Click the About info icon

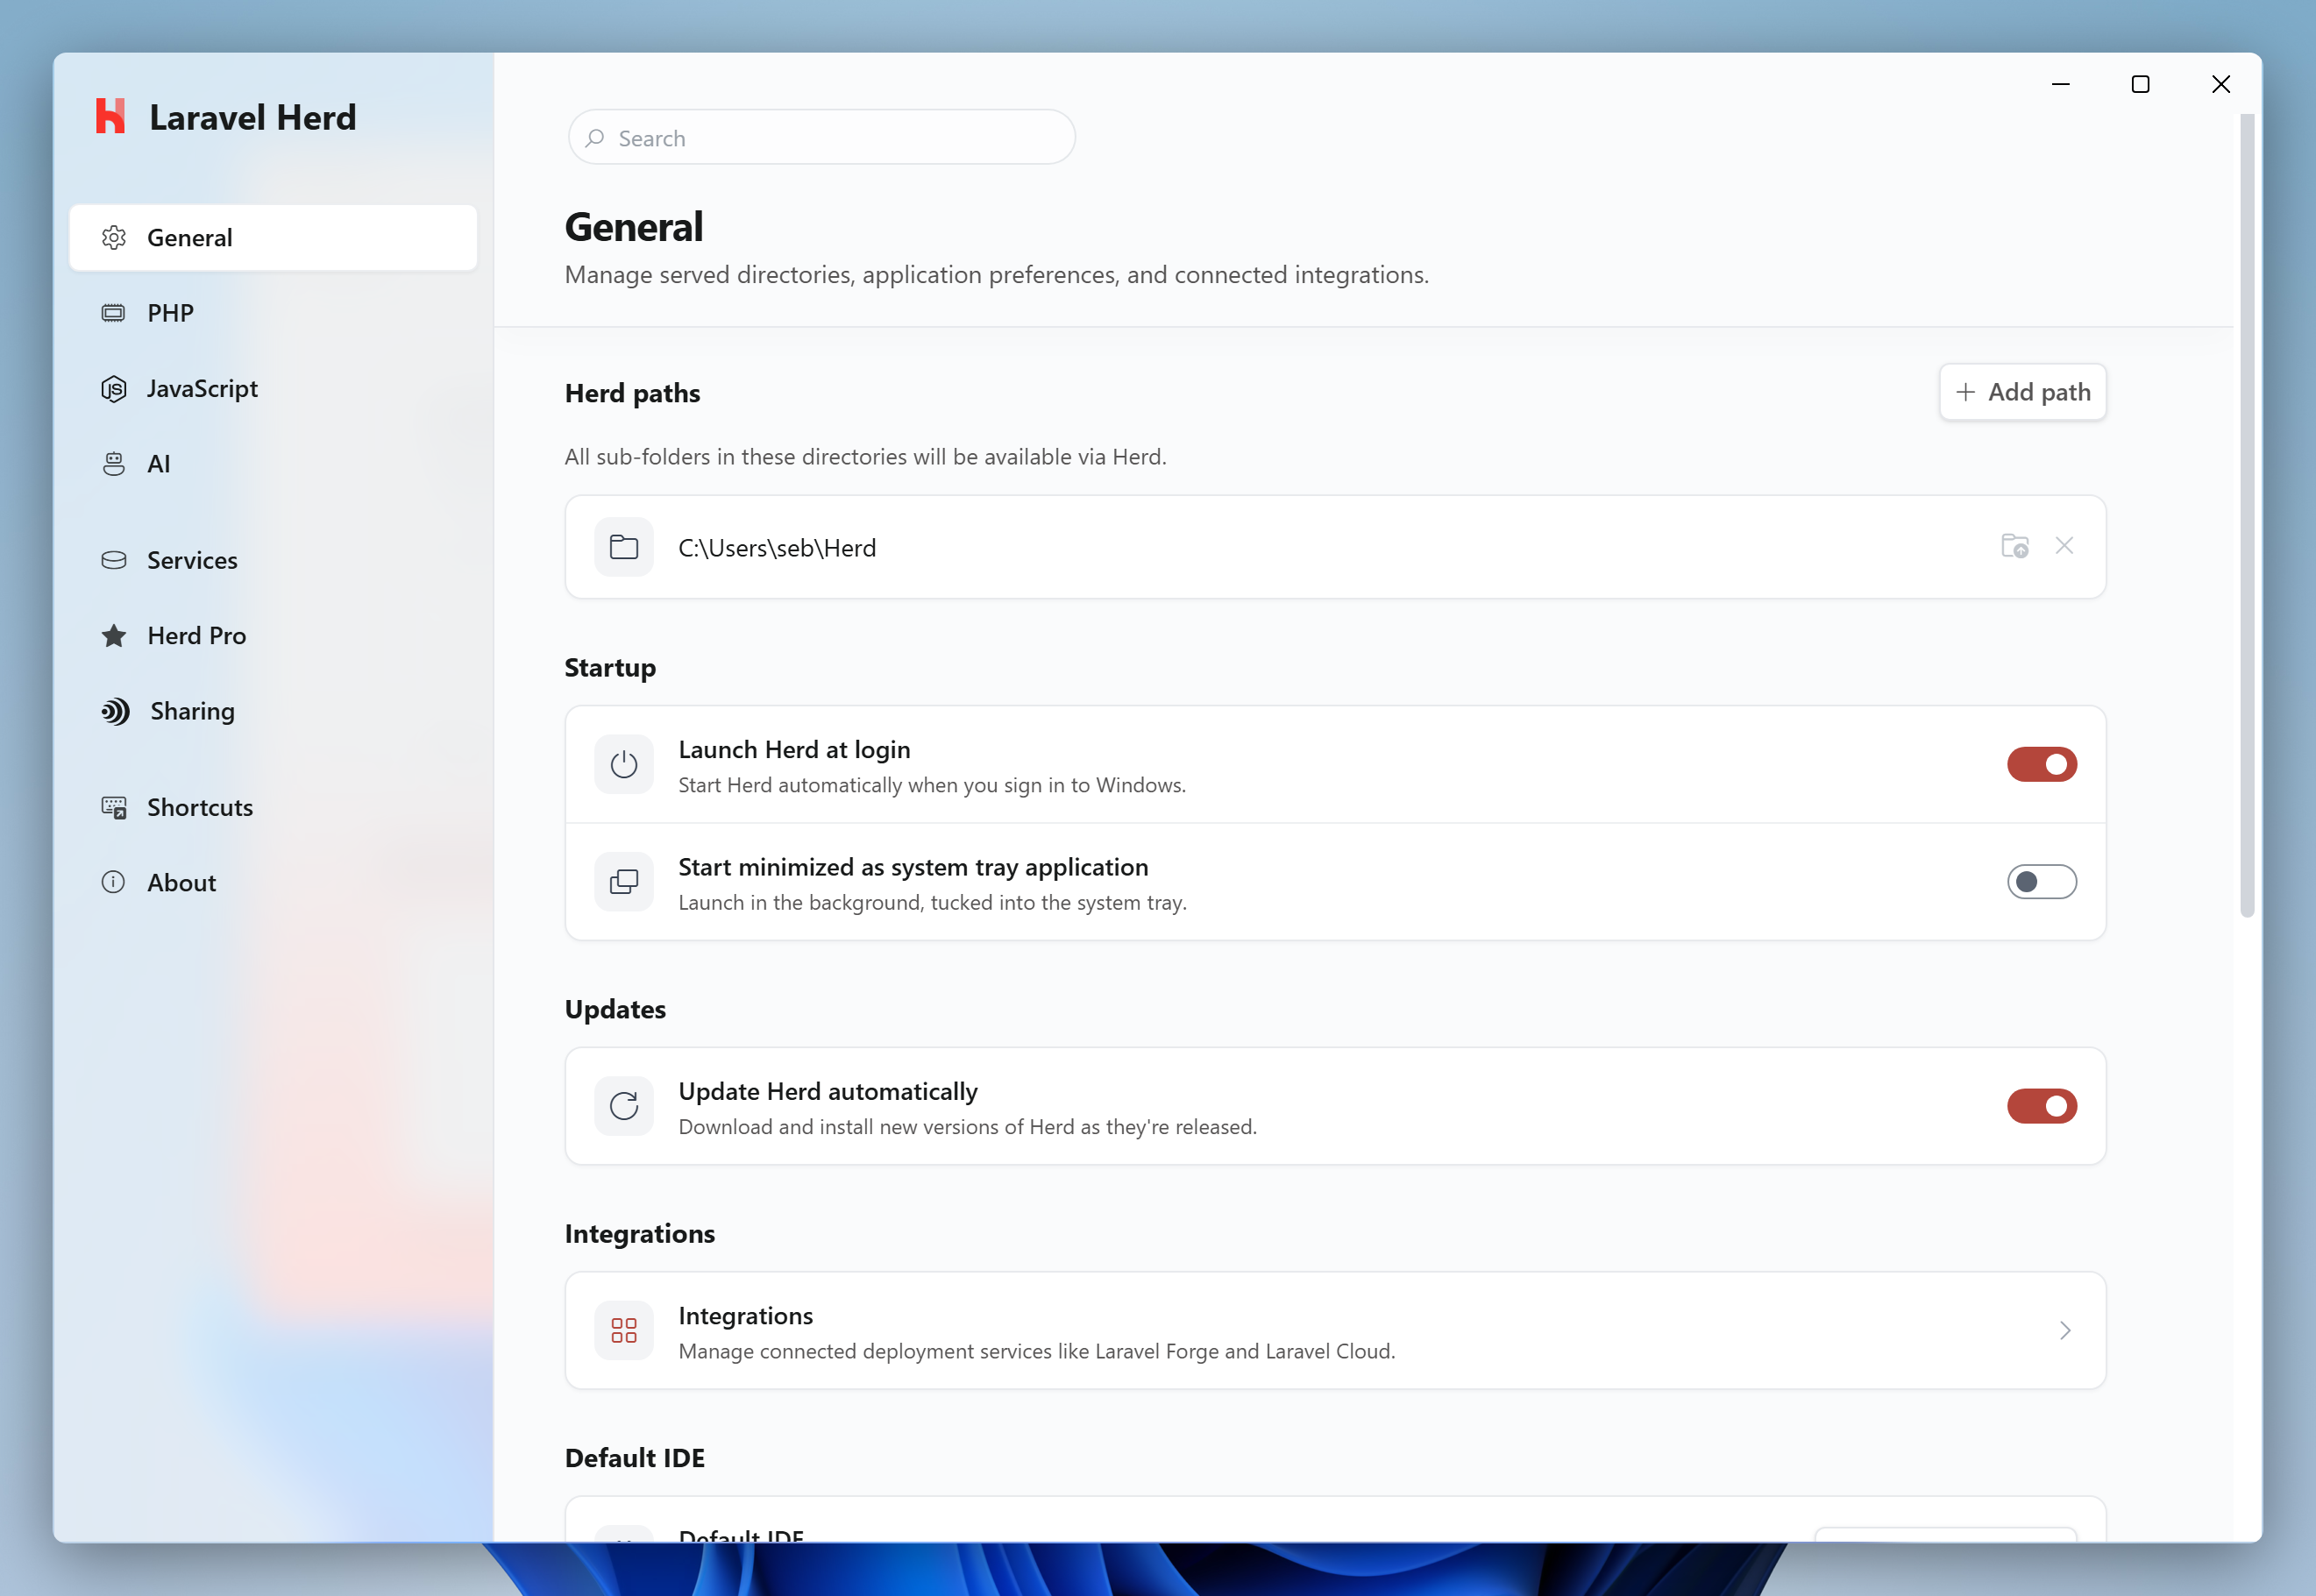click(114, 882)
